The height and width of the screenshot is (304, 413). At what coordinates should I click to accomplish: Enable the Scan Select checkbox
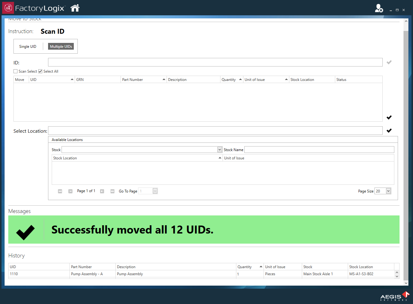tap(15, 71)
